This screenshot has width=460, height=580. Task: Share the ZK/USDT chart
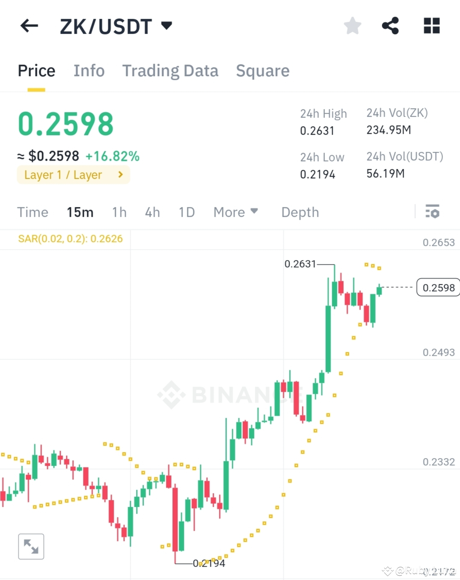coord(390,26)
